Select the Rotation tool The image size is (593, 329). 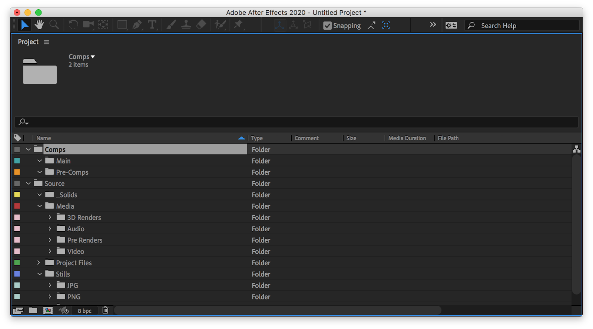(73, 25)
